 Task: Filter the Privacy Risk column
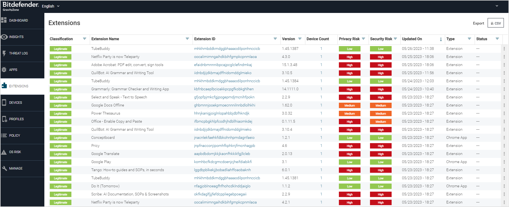tap(363, 39)
